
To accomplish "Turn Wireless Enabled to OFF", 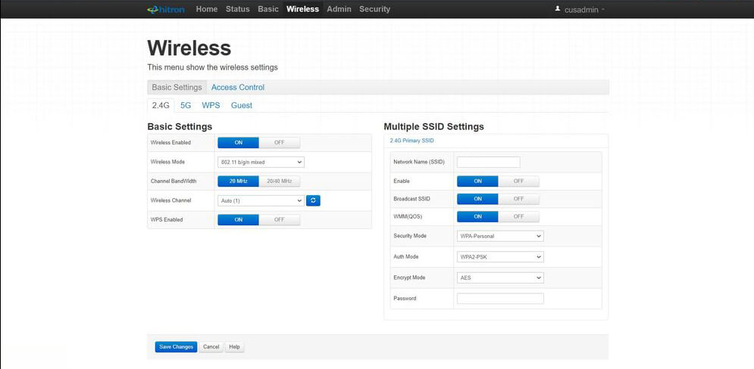I will point(279,142).
